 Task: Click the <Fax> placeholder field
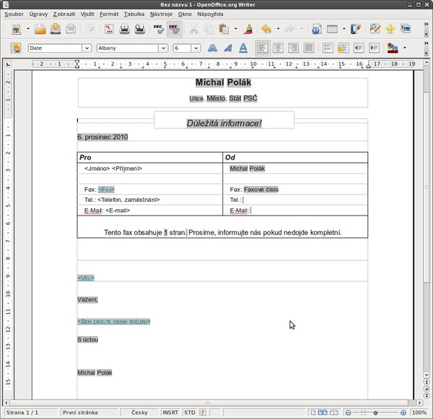(106, 190)
